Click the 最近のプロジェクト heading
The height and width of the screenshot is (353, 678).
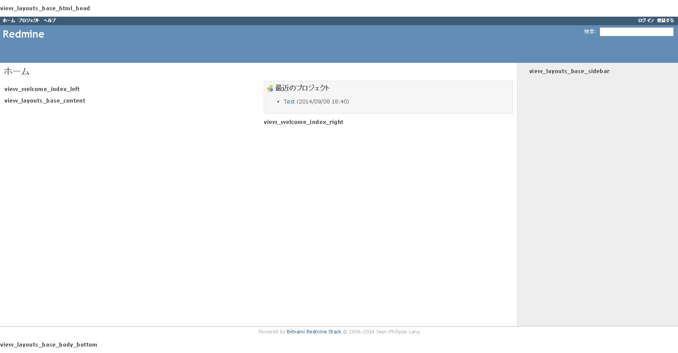[302, 88]
